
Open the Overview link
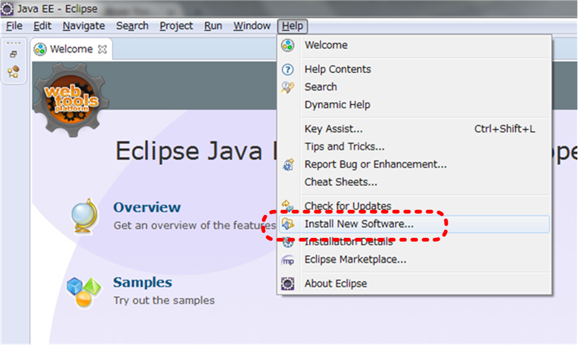147,207
